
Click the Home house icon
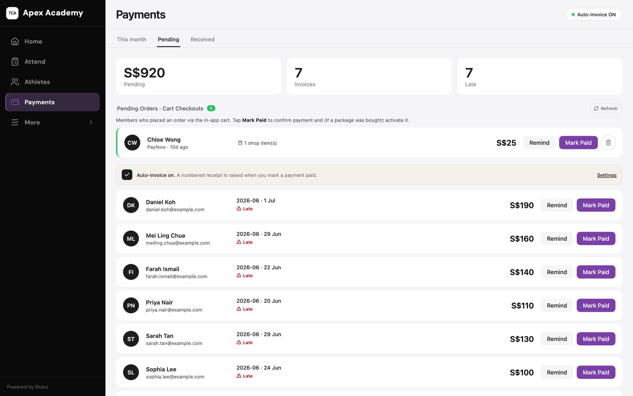click(x=15, y=41)
